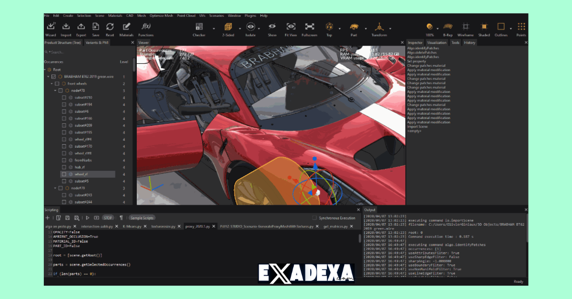Open the Functions editor via f(x) icon
Screen dimensions: 572x299
146,27
